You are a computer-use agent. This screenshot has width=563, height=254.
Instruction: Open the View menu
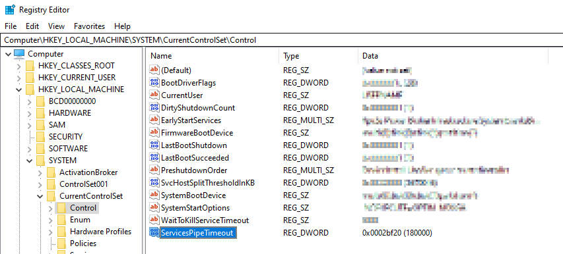click(x=56, y=26)
